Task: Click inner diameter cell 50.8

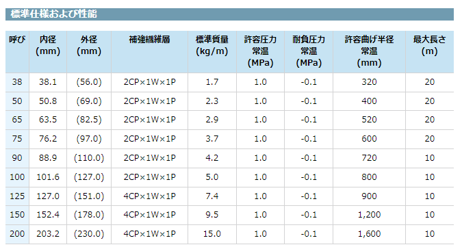Action: pos(48,101)
